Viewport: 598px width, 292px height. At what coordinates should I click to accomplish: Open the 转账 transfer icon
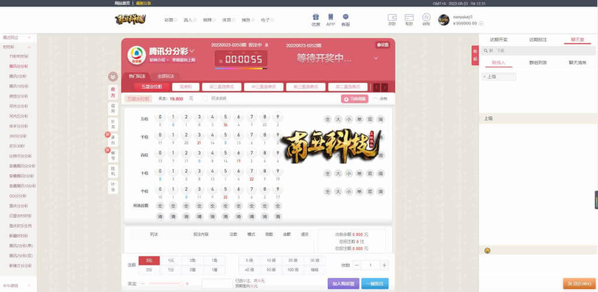click(x=426, y=17)
